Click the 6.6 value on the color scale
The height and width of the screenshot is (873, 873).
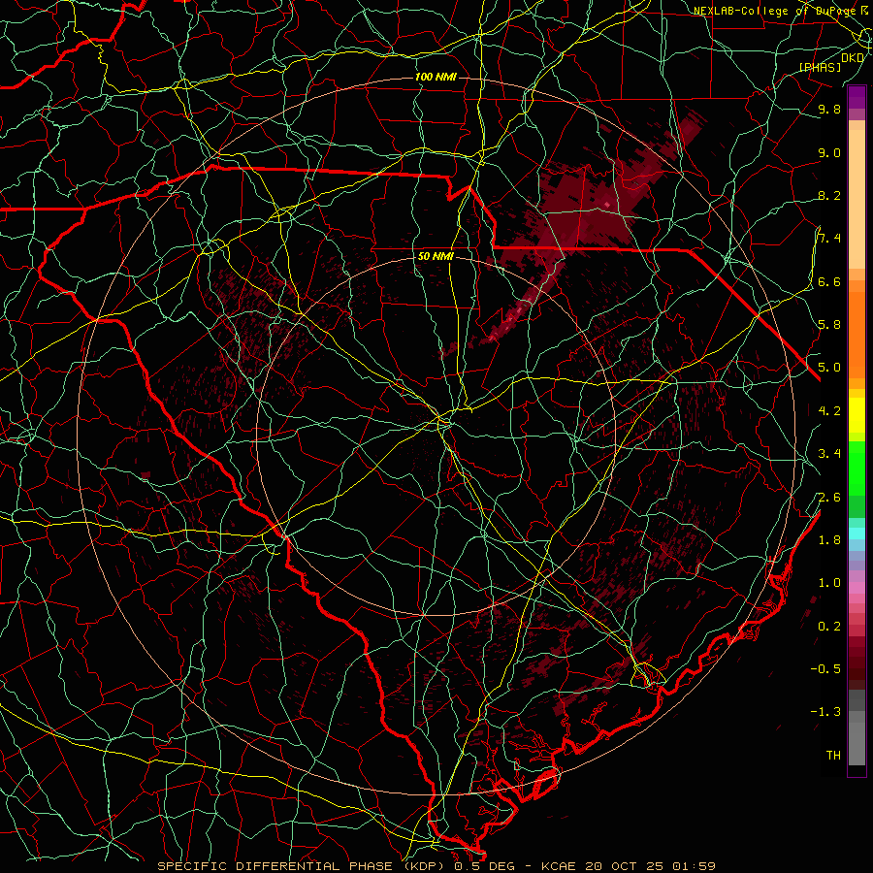click(x=829, y=281)
